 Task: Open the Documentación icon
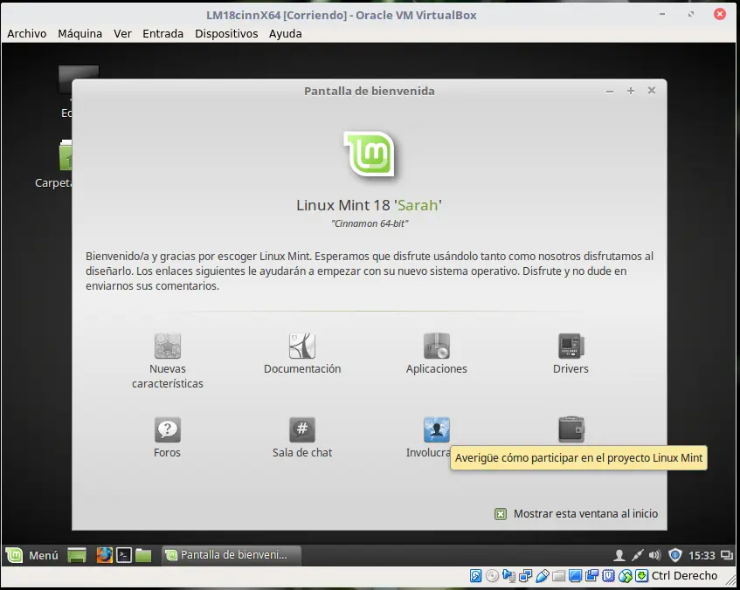pyautogui.click(x=302, y=346)
